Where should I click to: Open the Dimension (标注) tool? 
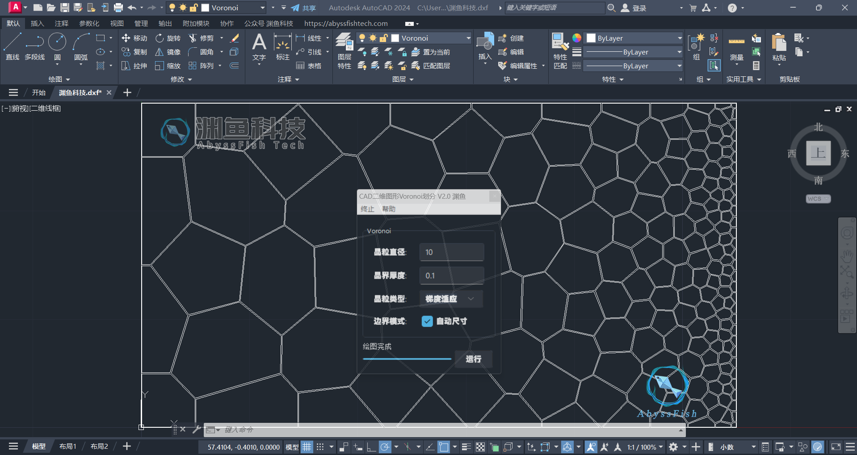(x=283, y=47)
